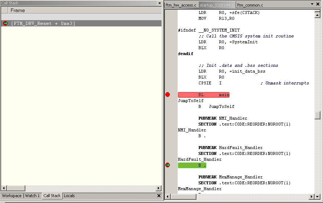323x203 pixels.
Task: Click the highlighted 'BL main' code line
Action: click(x=203, y=95)
